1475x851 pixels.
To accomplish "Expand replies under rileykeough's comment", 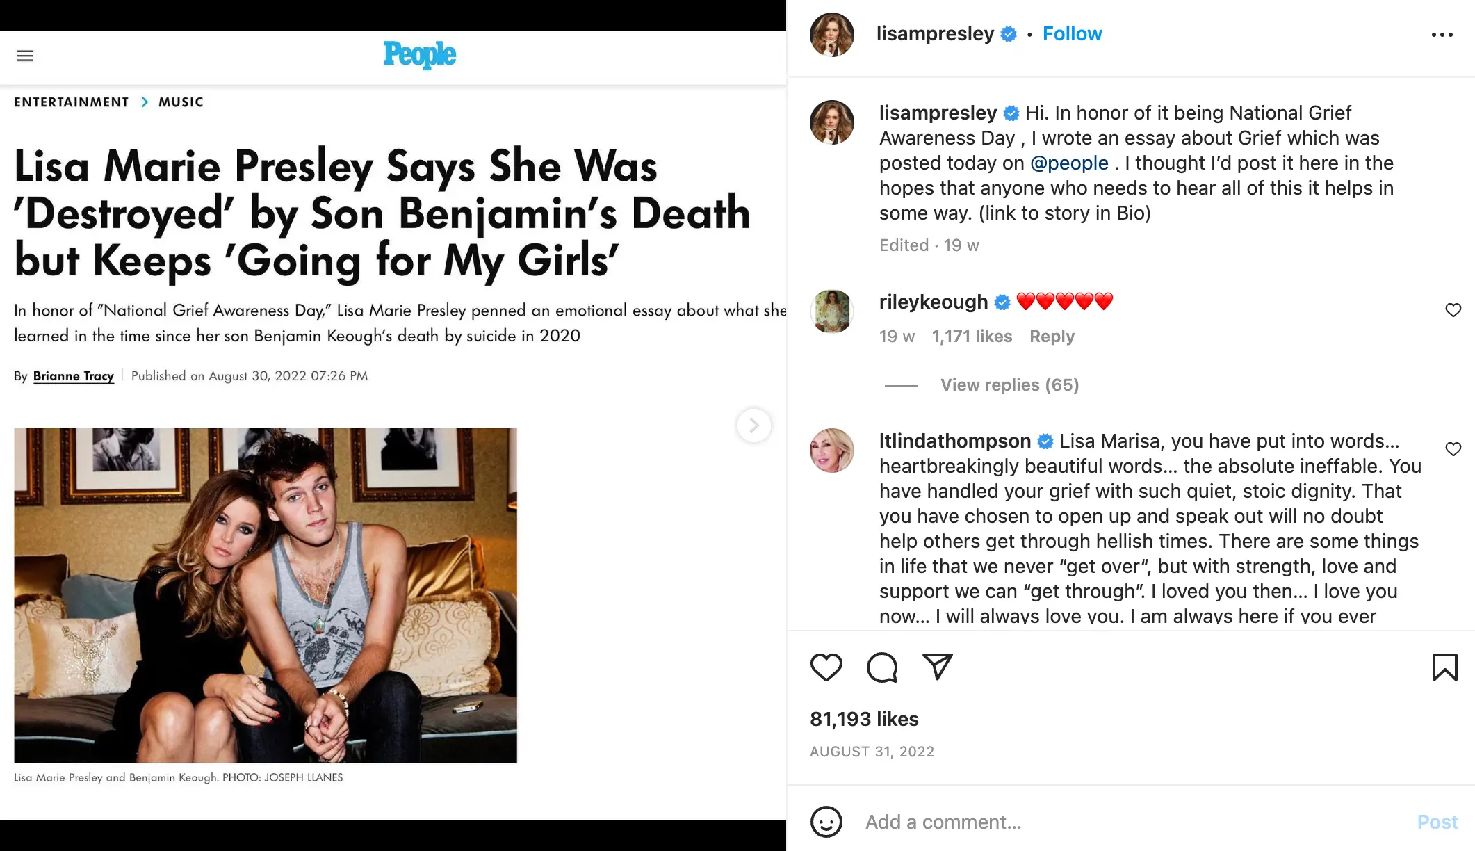I will click(x=1009, y=384).
